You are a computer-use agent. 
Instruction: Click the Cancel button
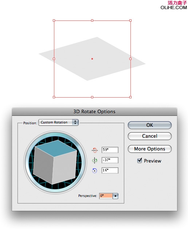click(x=150, y=136)
